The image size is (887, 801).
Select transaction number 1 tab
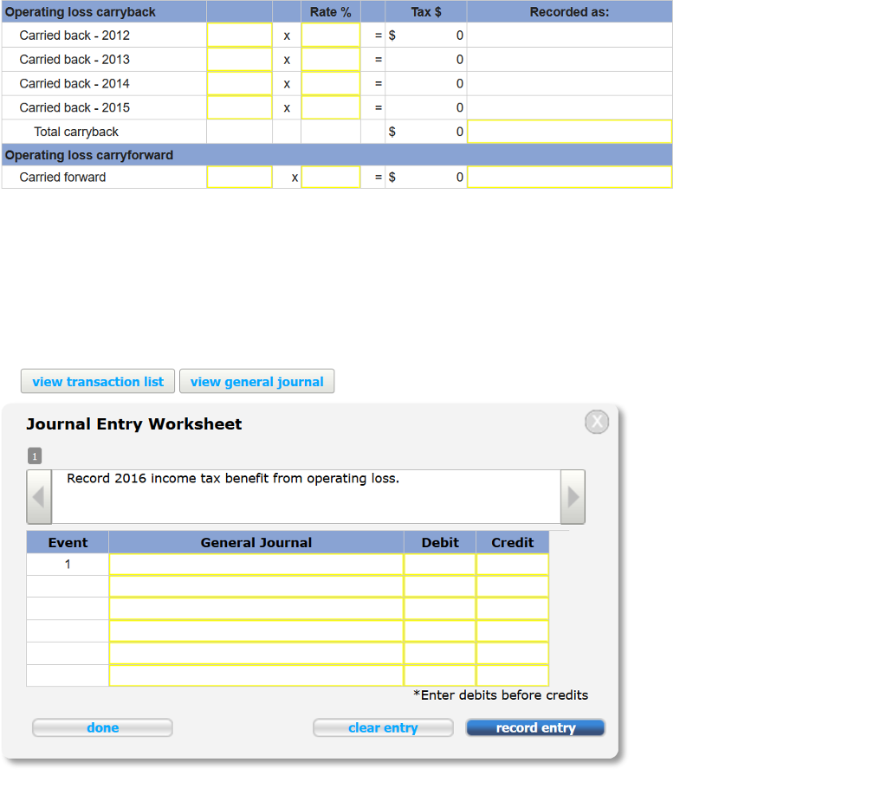[x=35, y=456]
